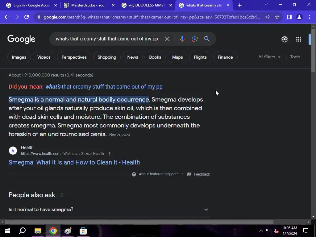
Task: Open File Explorer from the taskbar
Action: pyautogui.click(x=38, y=231)
